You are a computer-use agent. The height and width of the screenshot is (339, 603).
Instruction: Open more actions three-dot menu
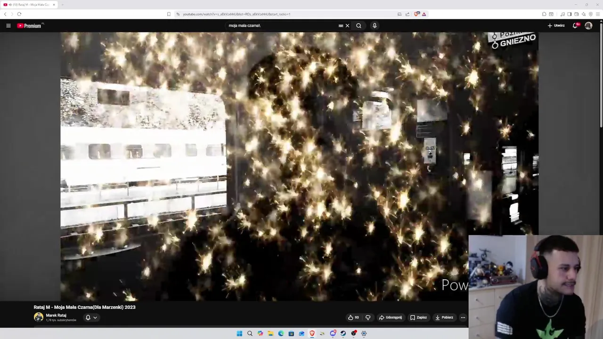click(x=463, y=317)
